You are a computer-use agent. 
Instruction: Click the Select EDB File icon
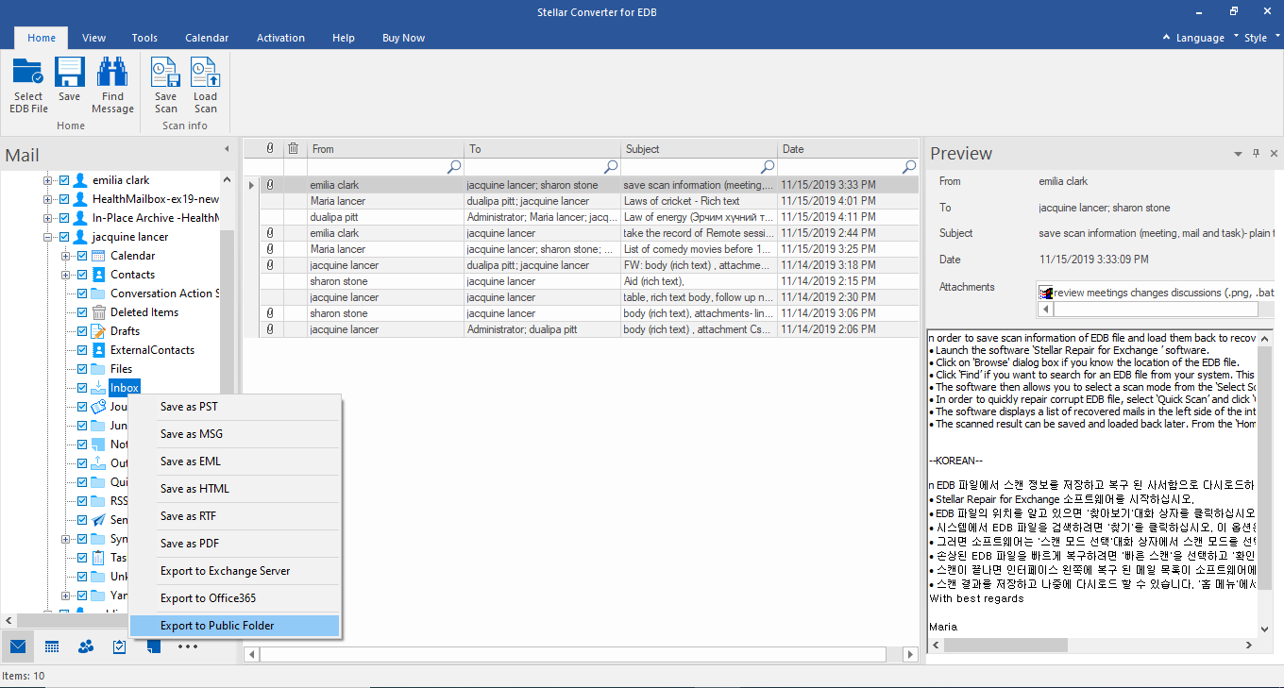tap(28, 72)
